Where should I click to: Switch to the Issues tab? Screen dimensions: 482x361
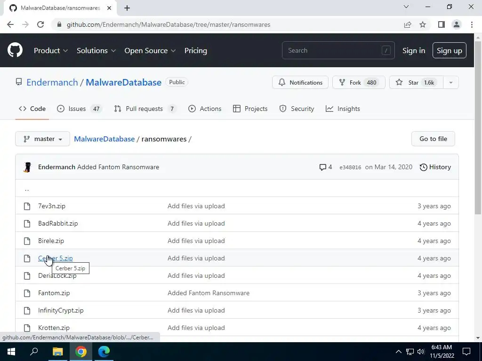(80, 109)
